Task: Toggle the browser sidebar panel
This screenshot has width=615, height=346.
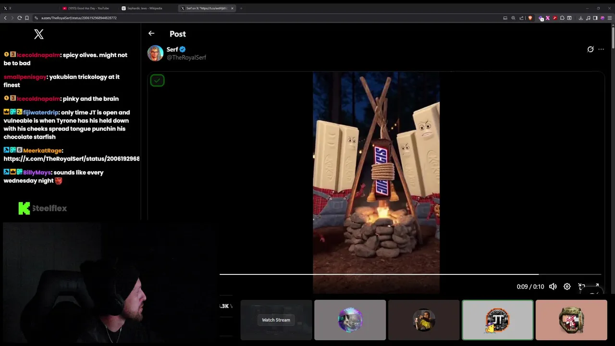Action: (x=595, y=18)
